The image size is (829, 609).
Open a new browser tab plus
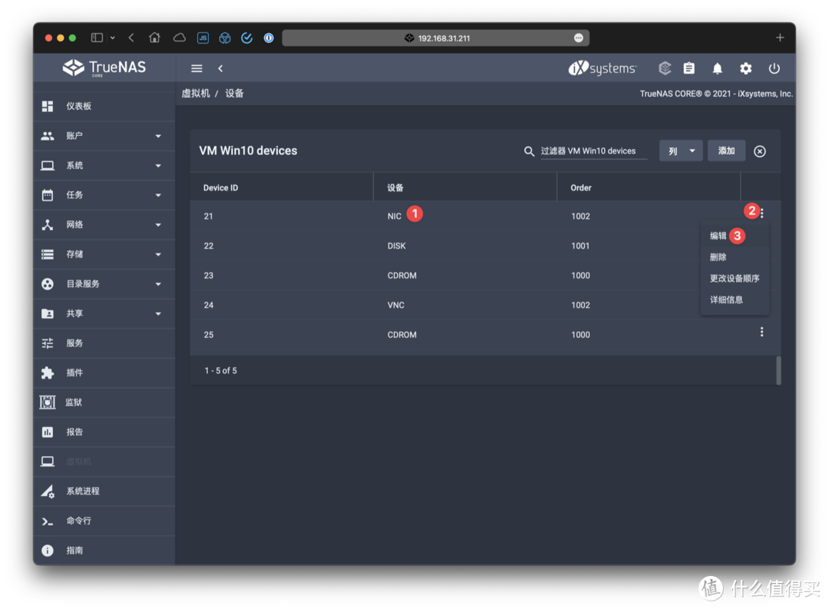(780, 38)
